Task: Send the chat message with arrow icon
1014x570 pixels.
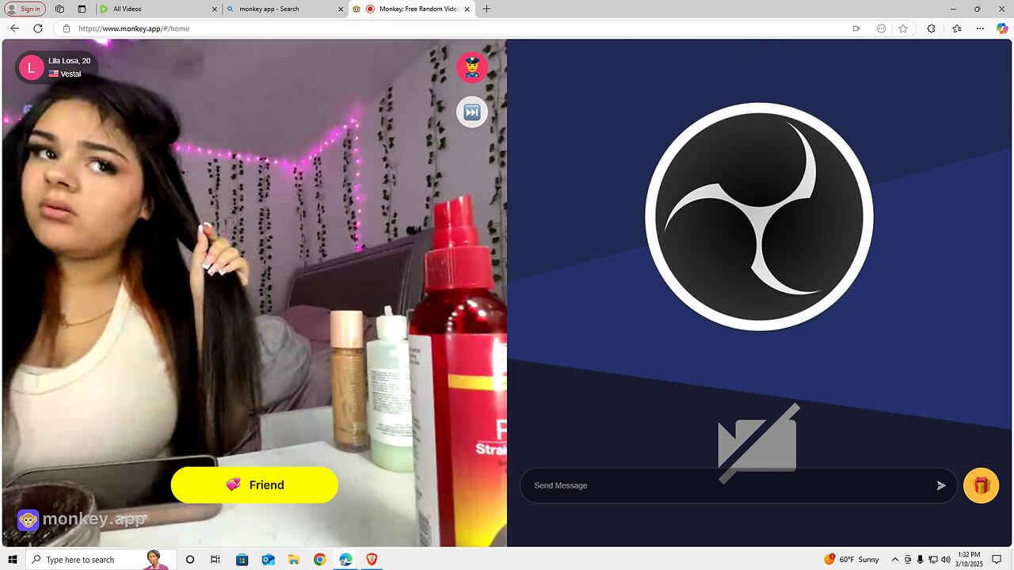Action: click(941, 485)
